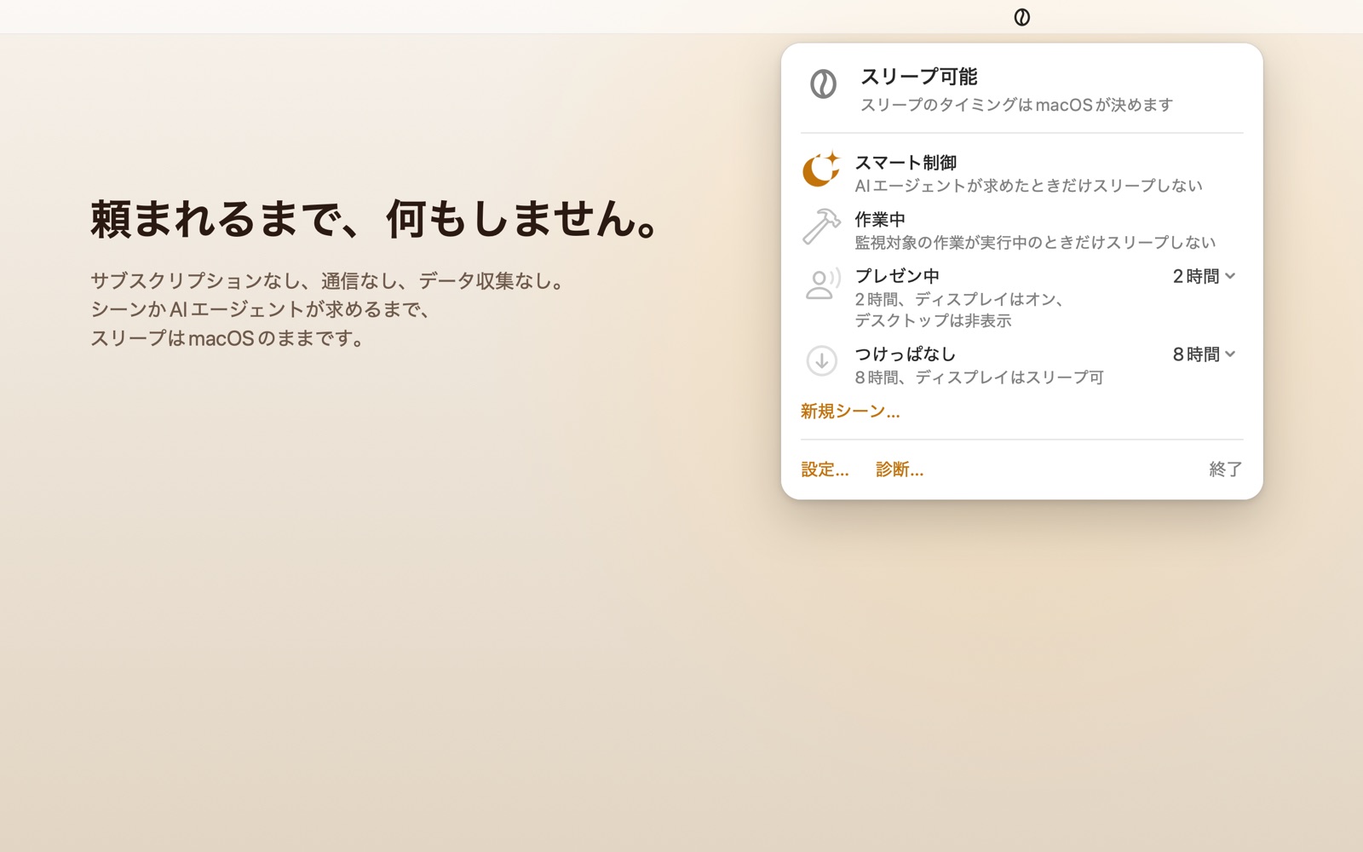Screen dimensions: 1363x852
Task: Click the coffee bean menu bar icon
Action: click(1021, 17)
